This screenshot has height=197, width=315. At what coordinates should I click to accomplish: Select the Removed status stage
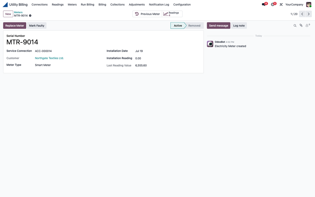[194, 26]
